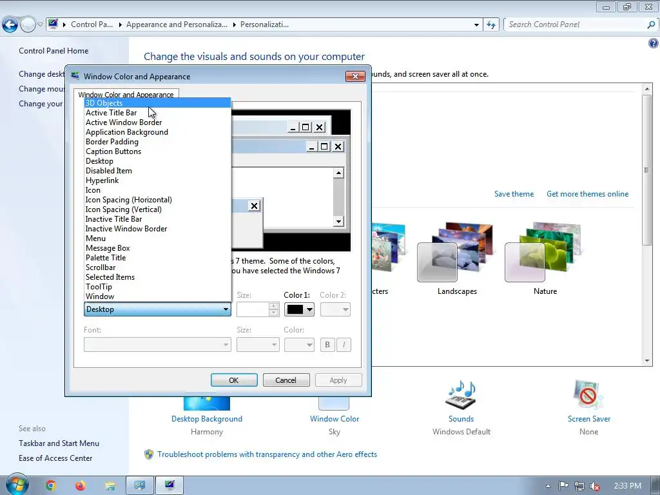Open the Windows Start button
The width and height of the screenshot is (660, 495).
tap(17, 485)
